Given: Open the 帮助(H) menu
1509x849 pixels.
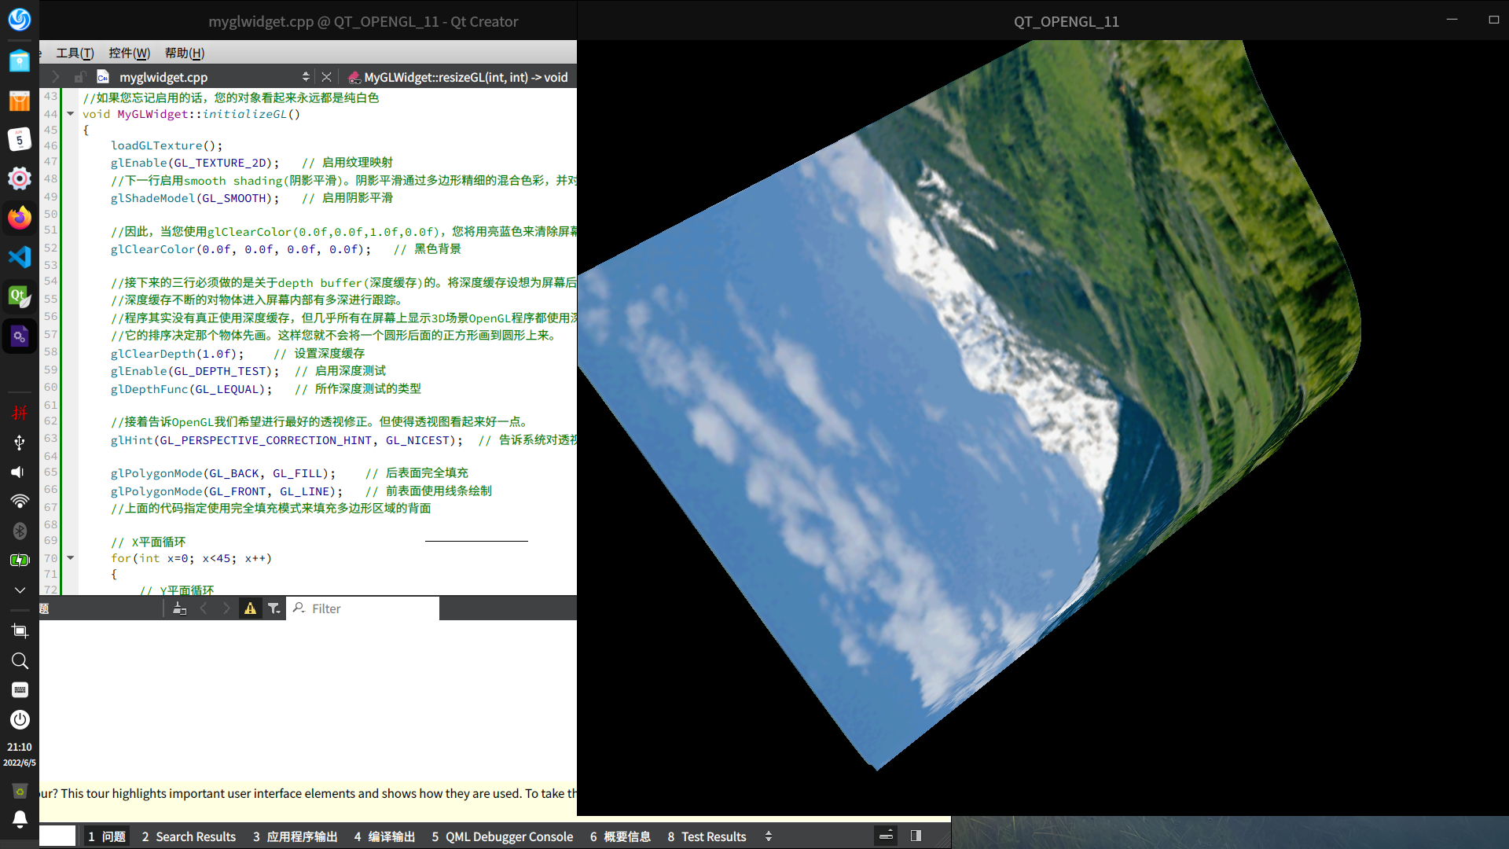Looking at the screenshot, I should pos(184,53).
